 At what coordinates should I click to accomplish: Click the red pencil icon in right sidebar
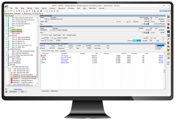(168, 39)
